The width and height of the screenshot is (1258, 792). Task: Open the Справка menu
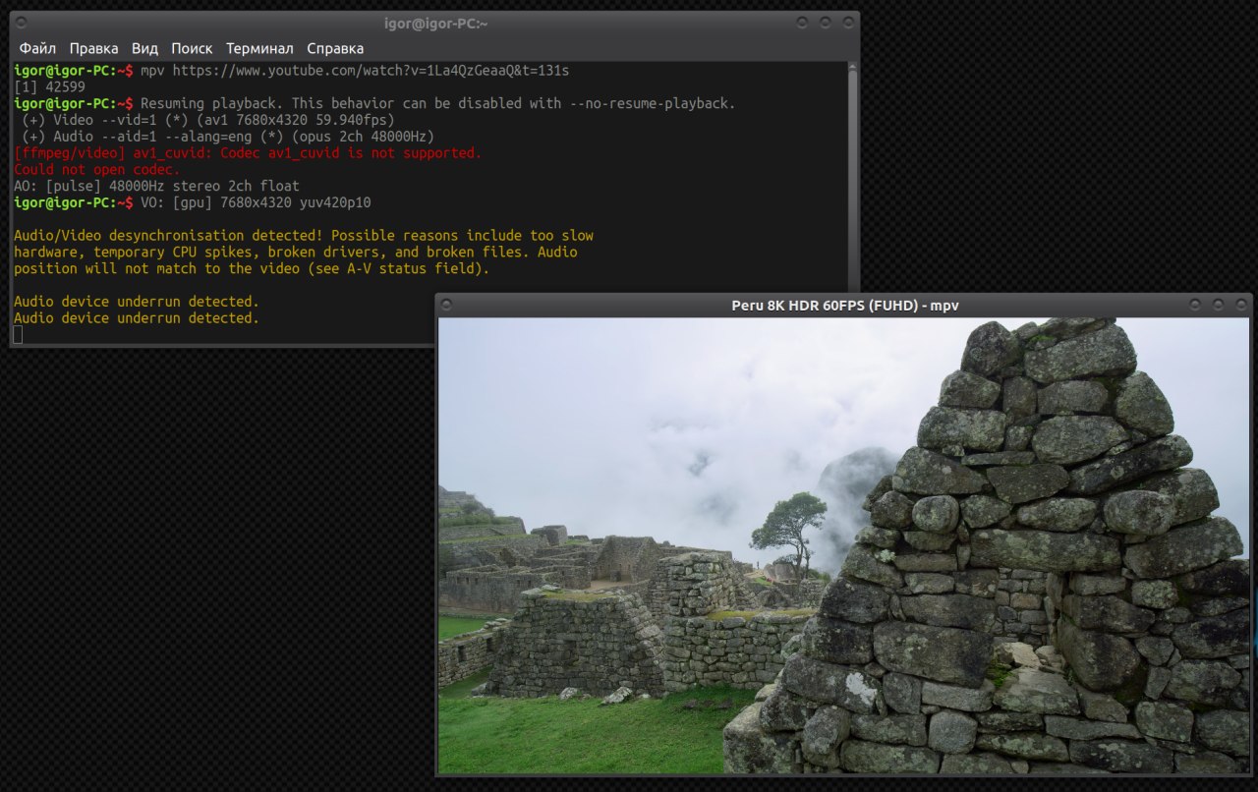click(335, 48)
